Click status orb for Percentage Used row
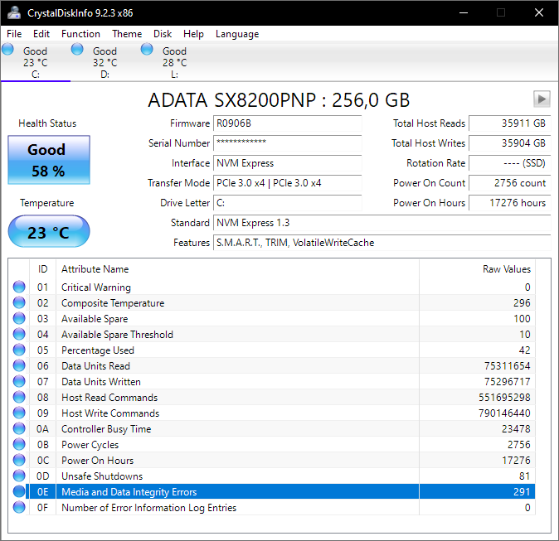 [19, 350]
